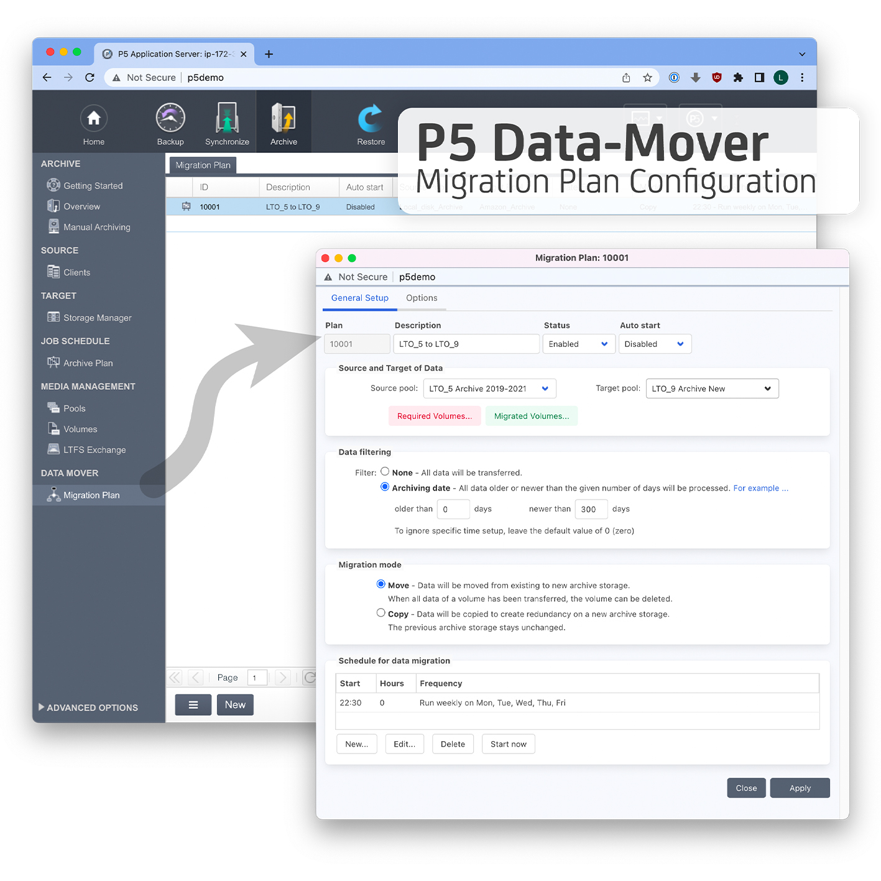881x881 pixels.
Task: Open the Backup module icon
Action: point(170,119)
